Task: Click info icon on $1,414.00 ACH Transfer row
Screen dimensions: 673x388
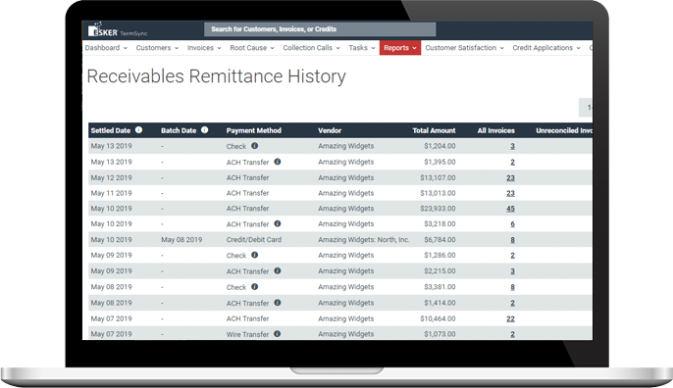Action: pos(278,303)
